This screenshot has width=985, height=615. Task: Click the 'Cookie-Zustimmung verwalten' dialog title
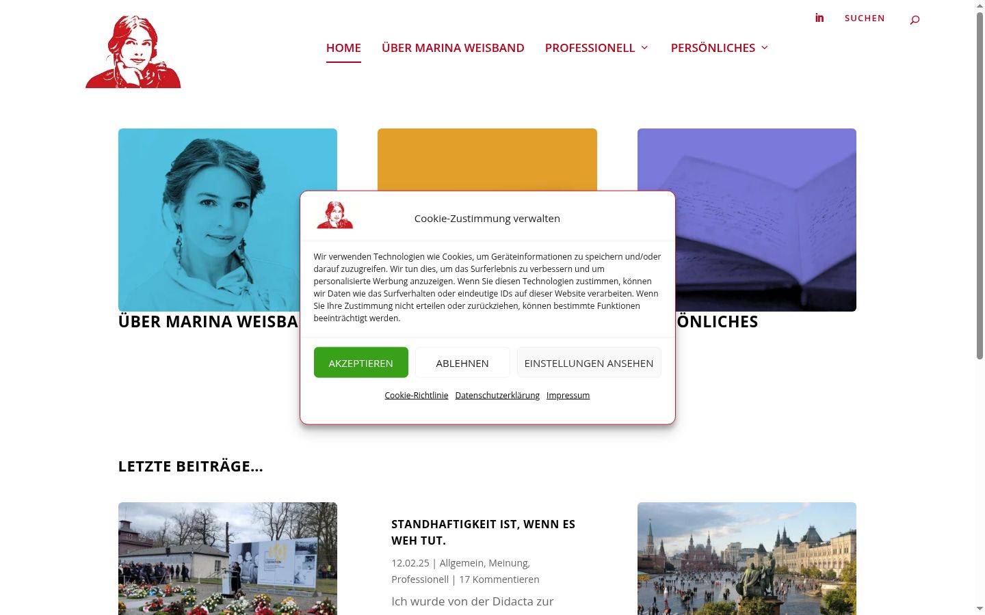(x=487, y=219)
